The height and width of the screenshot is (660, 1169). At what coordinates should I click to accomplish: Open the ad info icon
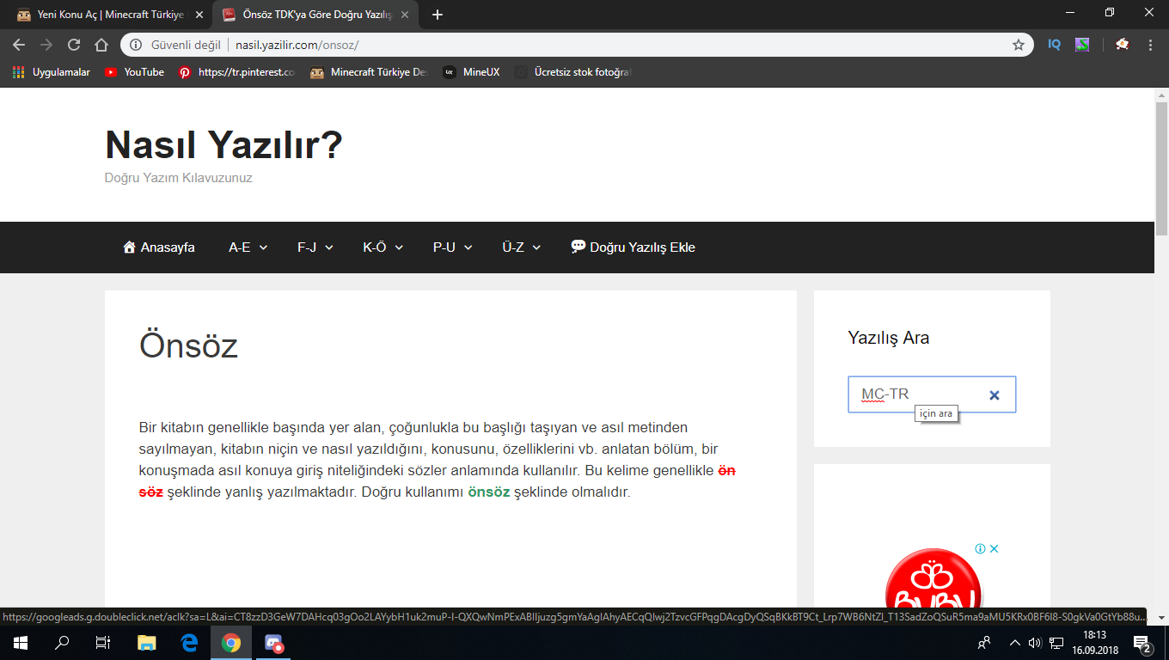[980, 548]
